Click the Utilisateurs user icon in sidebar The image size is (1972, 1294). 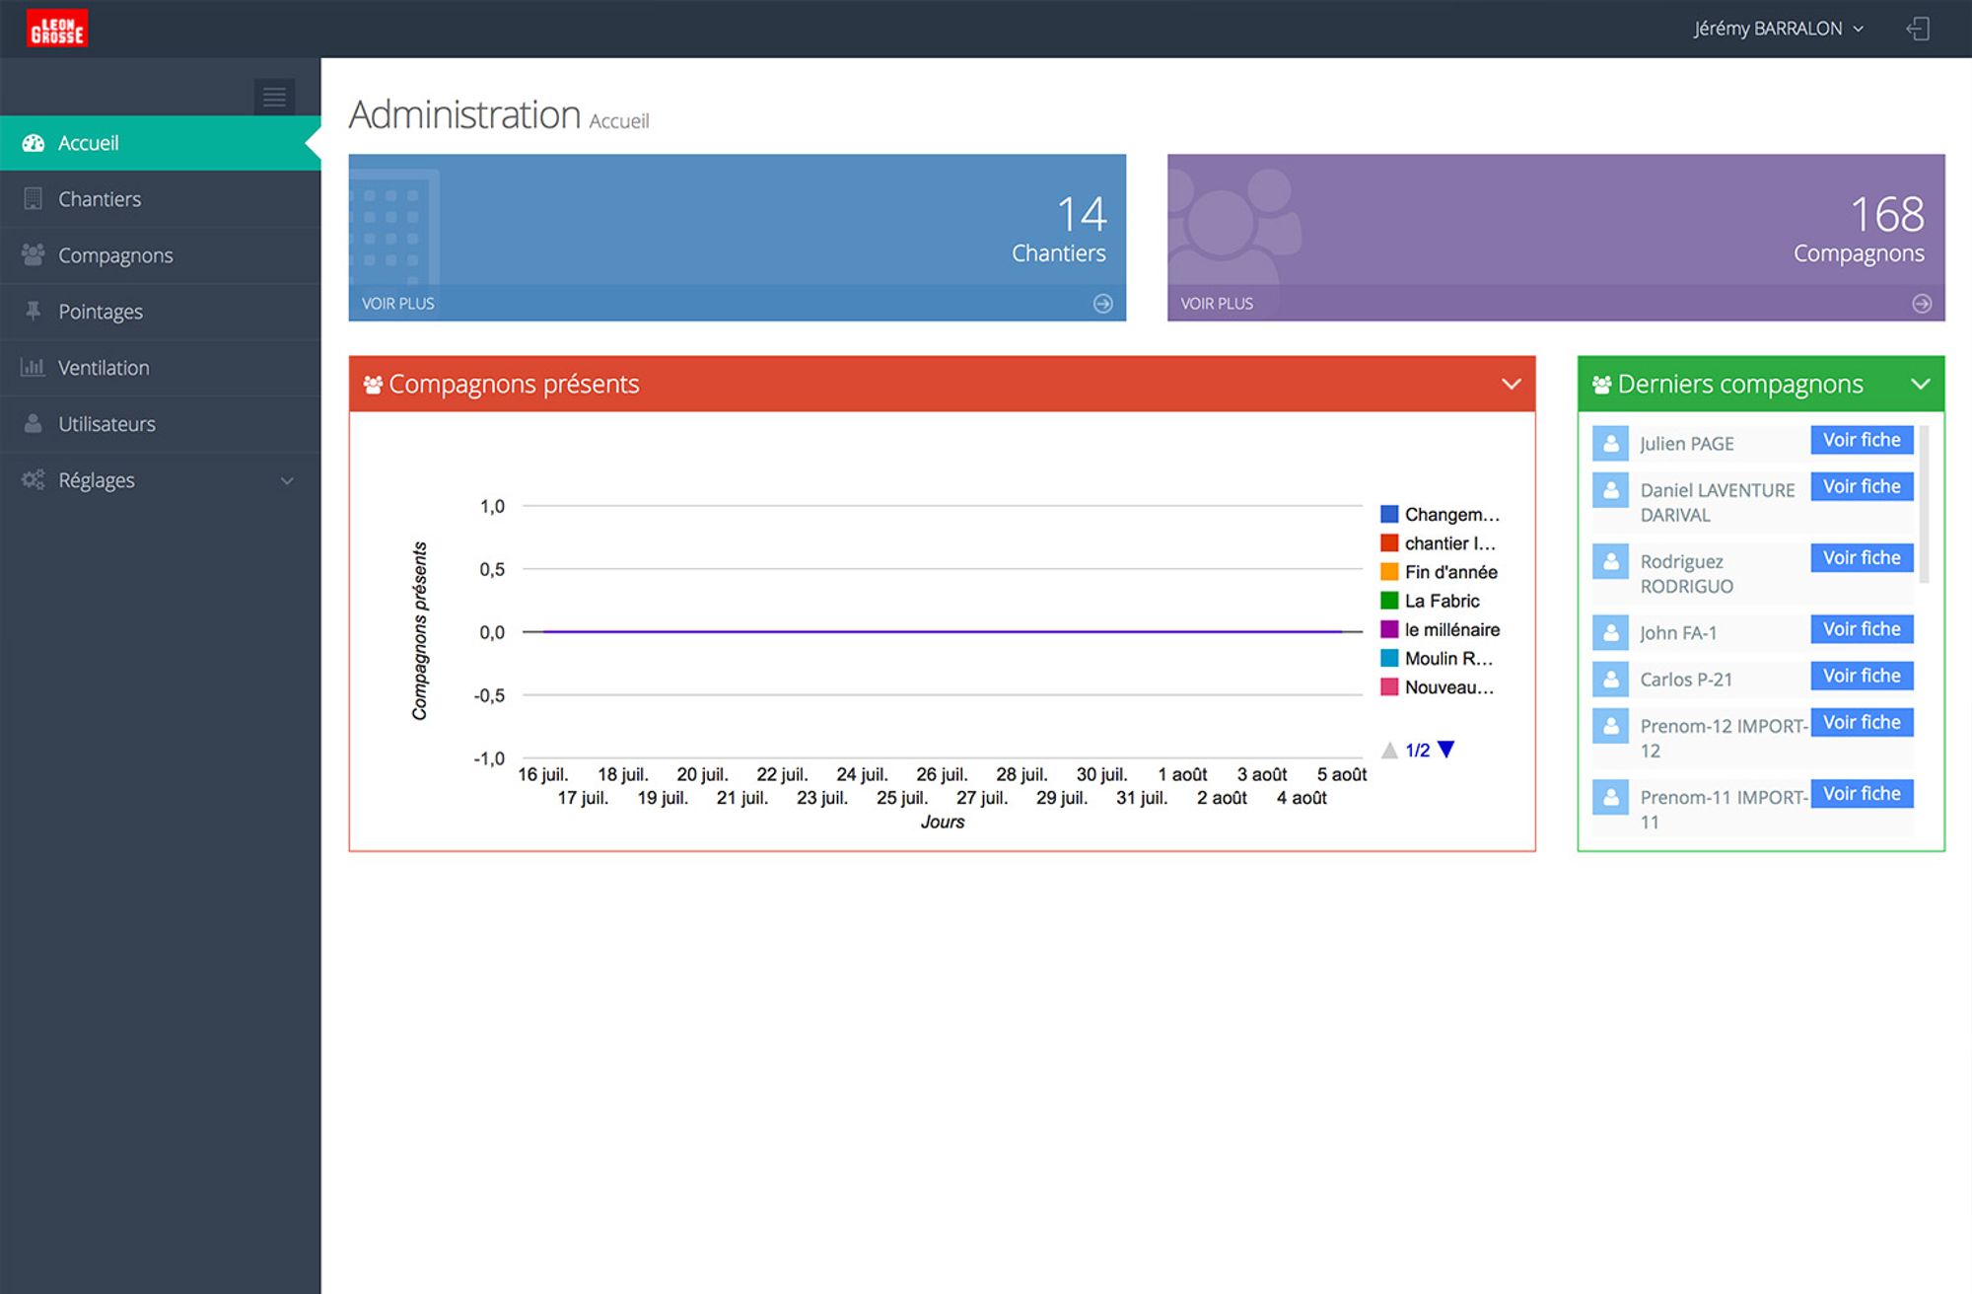tap(34, 424)
